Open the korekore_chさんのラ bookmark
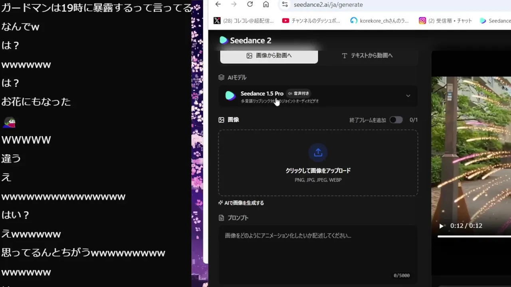Viewport: 511px width, 287px height. click(x=379, y=21)
